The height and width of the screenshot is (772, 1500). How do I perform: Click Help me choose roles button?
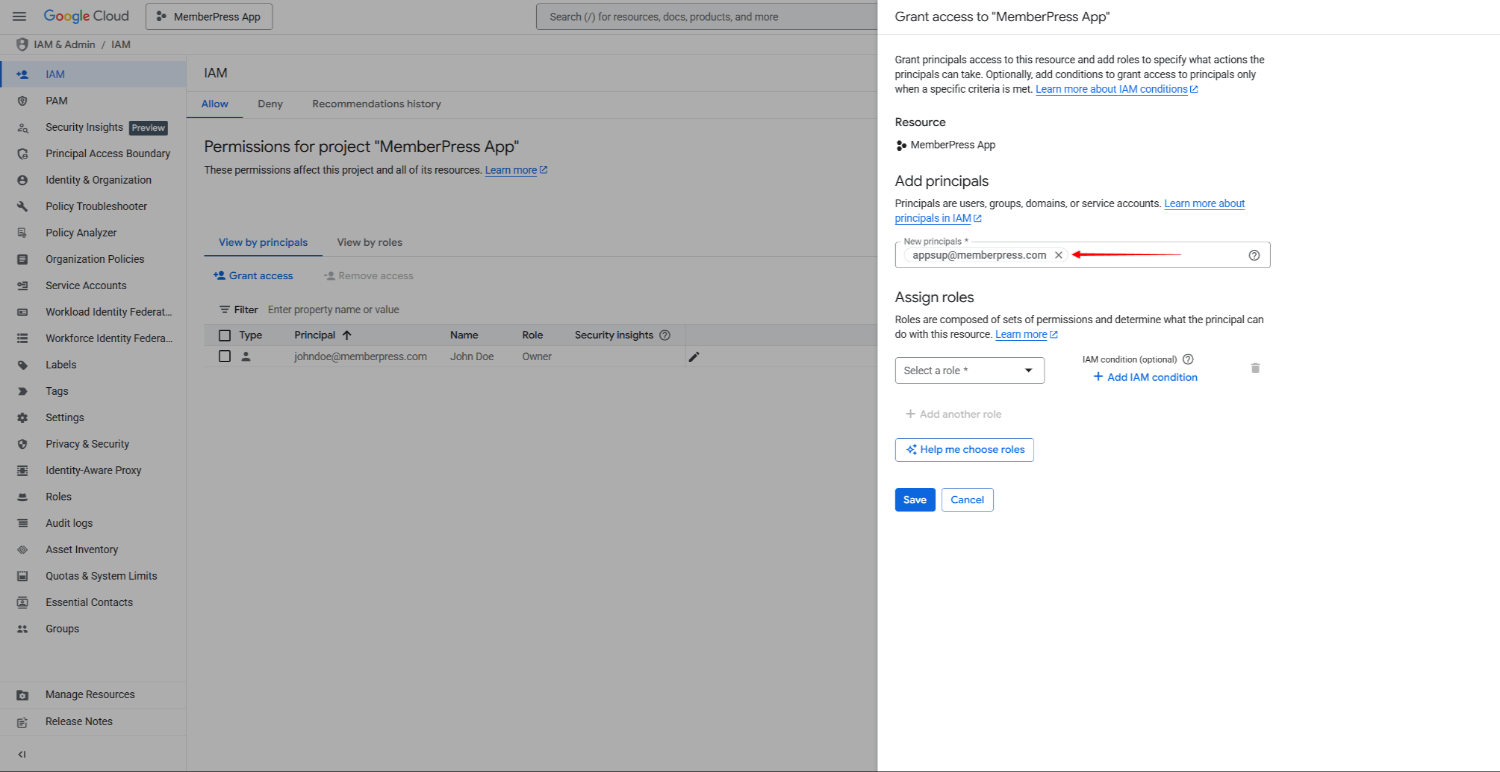(964, 449)
